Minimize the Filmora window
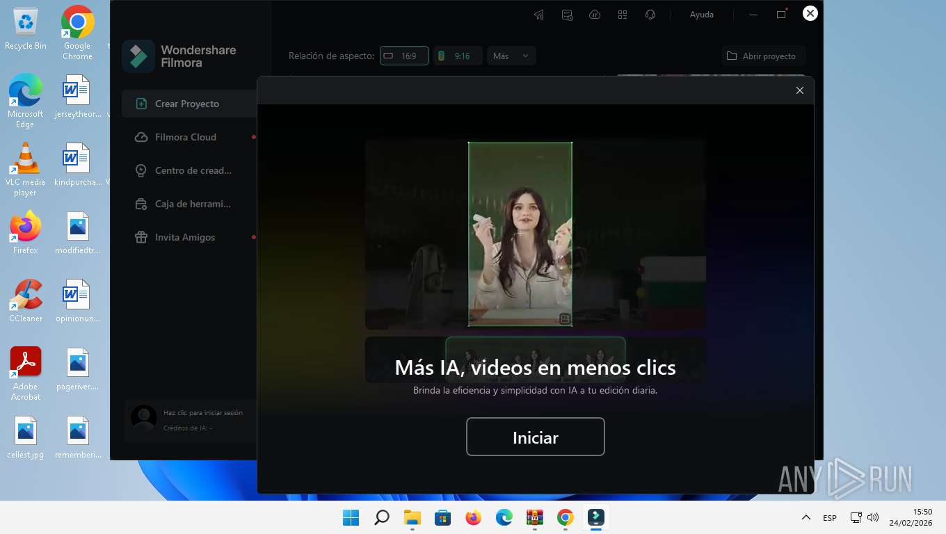946x534 pixels. coord(753,15)
